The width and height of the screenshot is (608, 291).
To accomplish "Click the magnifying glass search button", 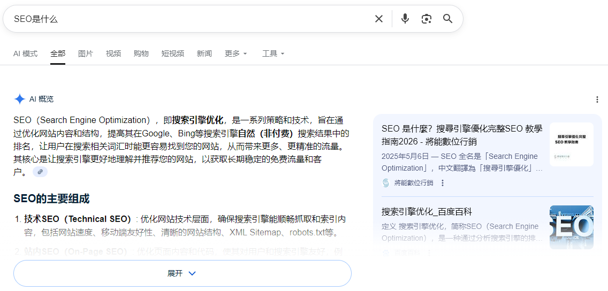I will 448,19.
